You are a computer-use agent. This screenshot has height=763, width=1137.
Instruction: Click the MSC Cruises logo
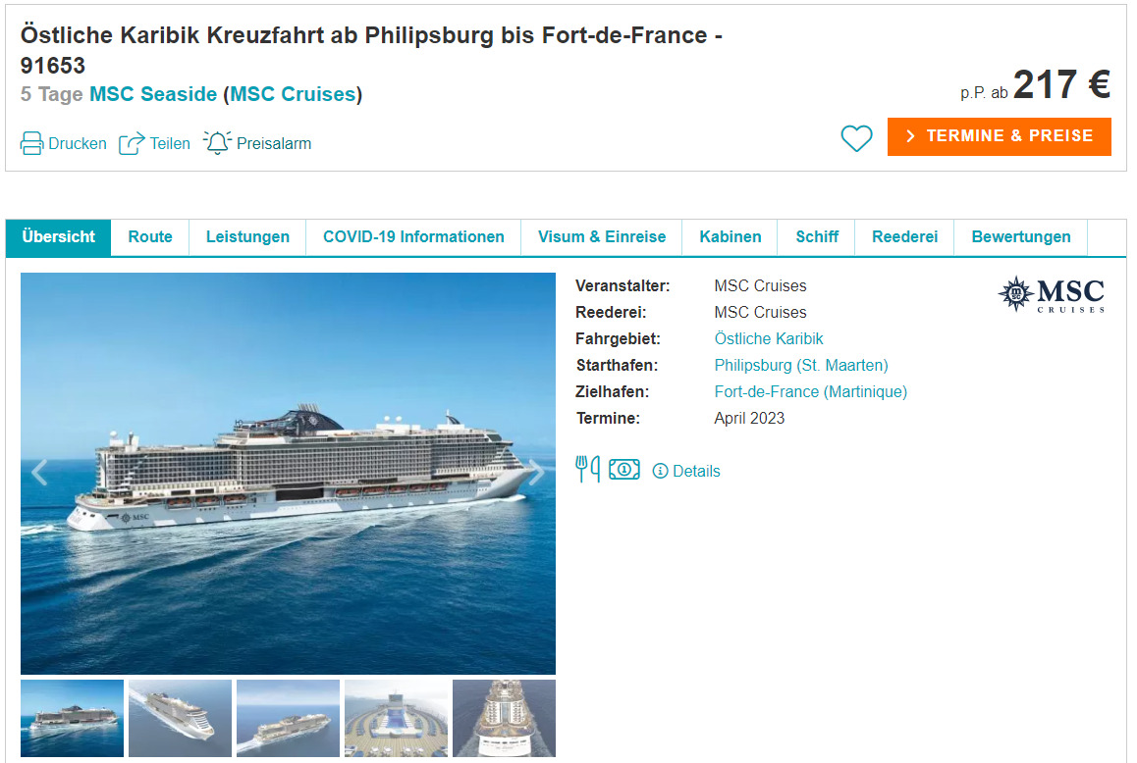(1052, 294)
